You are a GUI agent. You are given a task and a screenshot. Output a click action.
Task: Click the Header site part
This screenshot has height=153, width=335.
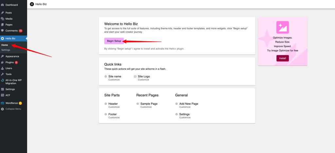[113, 104]
